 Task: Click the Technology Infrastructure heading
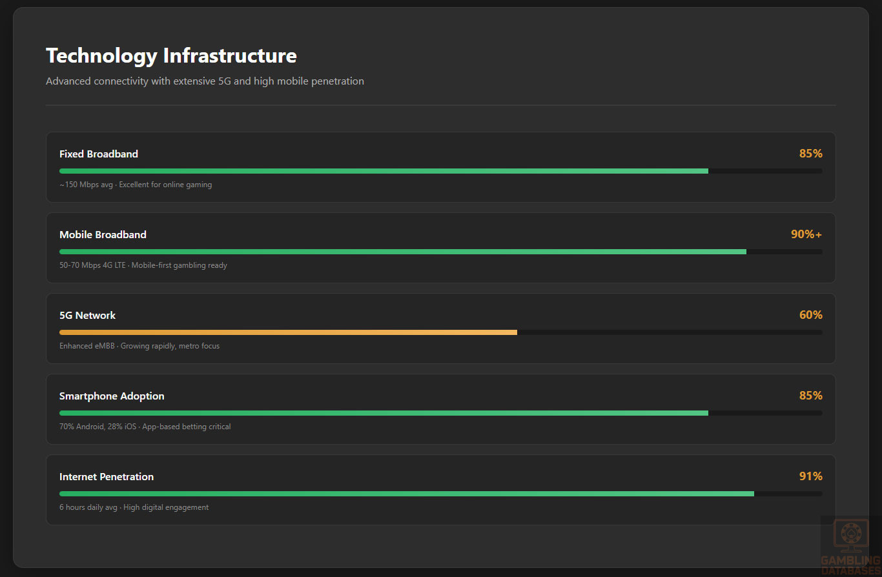[171, 56]
